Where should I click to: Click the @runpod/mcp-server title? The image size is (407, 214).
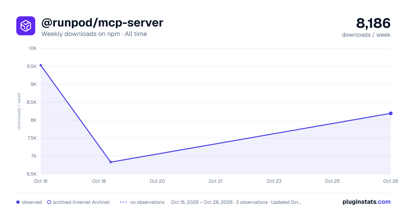[102, 23]
